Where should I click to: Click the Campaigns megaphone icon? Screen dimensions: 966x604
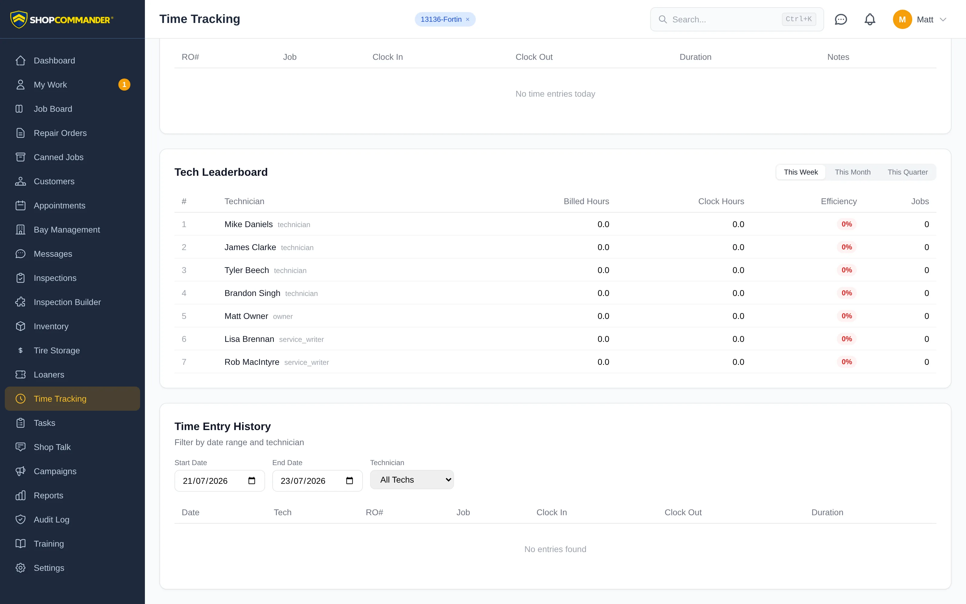20,471
